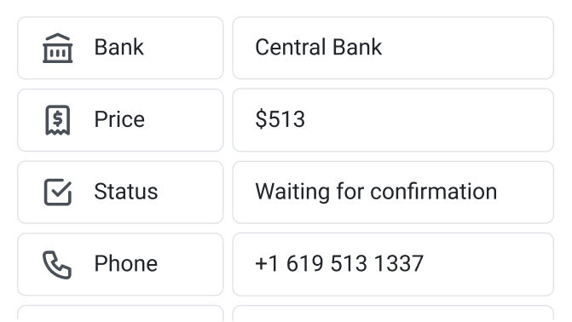572x322 pixels.
Task: Click partially visible label card below Phone
Action: click(120, 313)
